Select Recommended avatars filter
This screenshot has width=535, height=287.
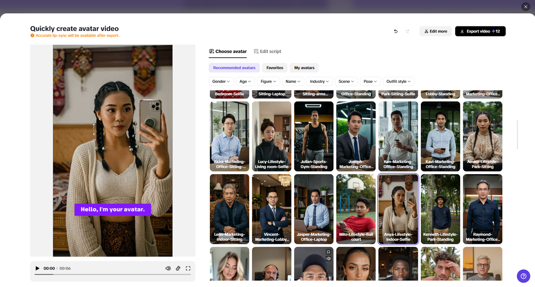pyautogui.click(x=234, y=68)
